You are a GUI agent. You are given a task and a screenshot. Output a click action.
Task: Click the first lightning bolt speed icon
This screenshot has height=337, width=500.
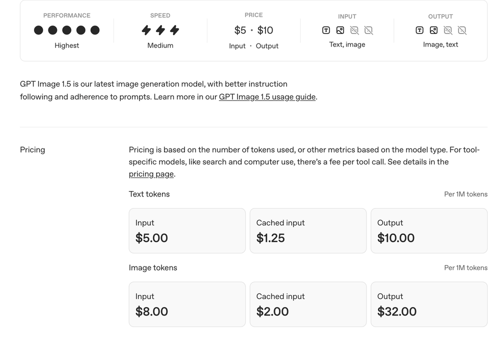(146, 30)
